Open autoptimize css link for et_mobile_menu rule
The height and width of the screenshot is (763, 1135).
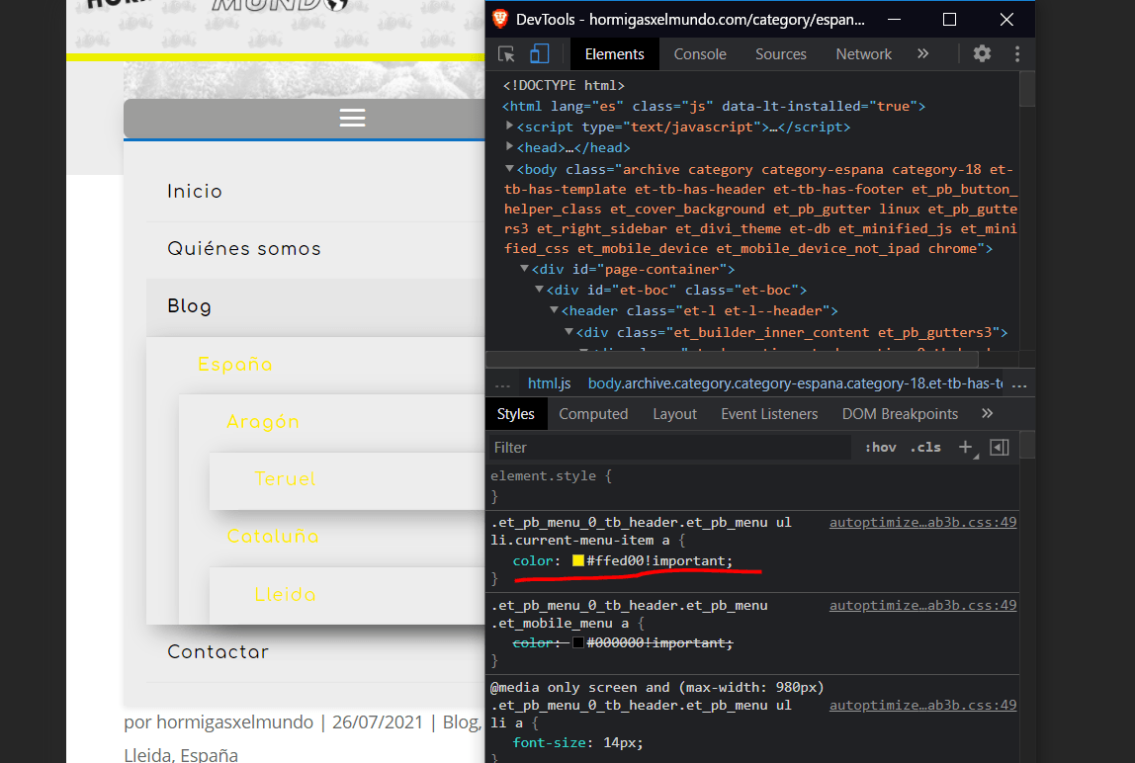[922, 605]
